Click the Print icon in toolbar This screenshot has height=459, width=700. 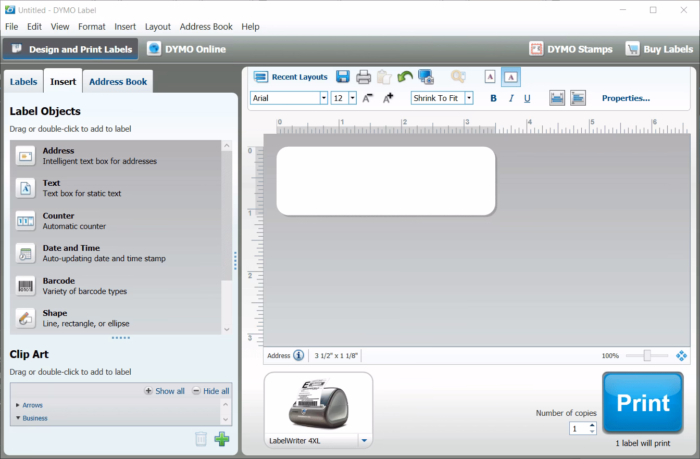[364, 77]
